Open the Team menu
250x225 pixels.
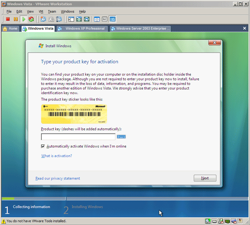pos(52,12)
